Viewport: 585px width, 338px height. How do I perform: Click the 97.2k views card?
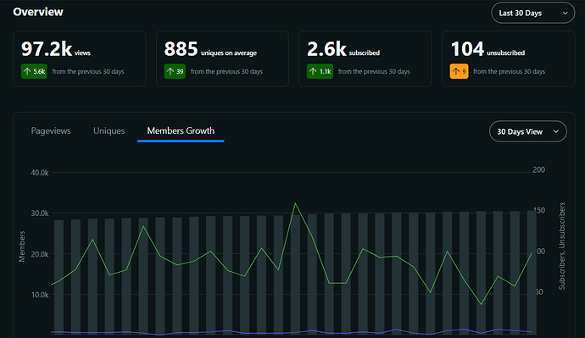click(x=80, y=59)
